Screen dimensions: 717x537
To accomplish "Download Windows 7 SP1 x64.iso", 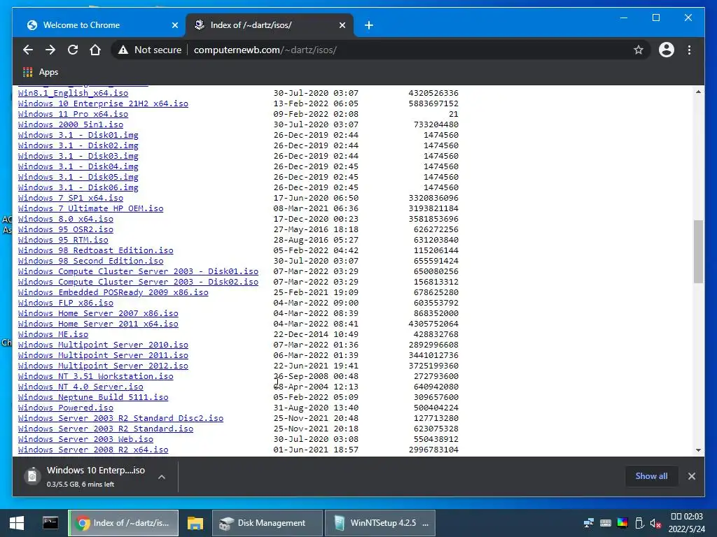I will 71,198.
